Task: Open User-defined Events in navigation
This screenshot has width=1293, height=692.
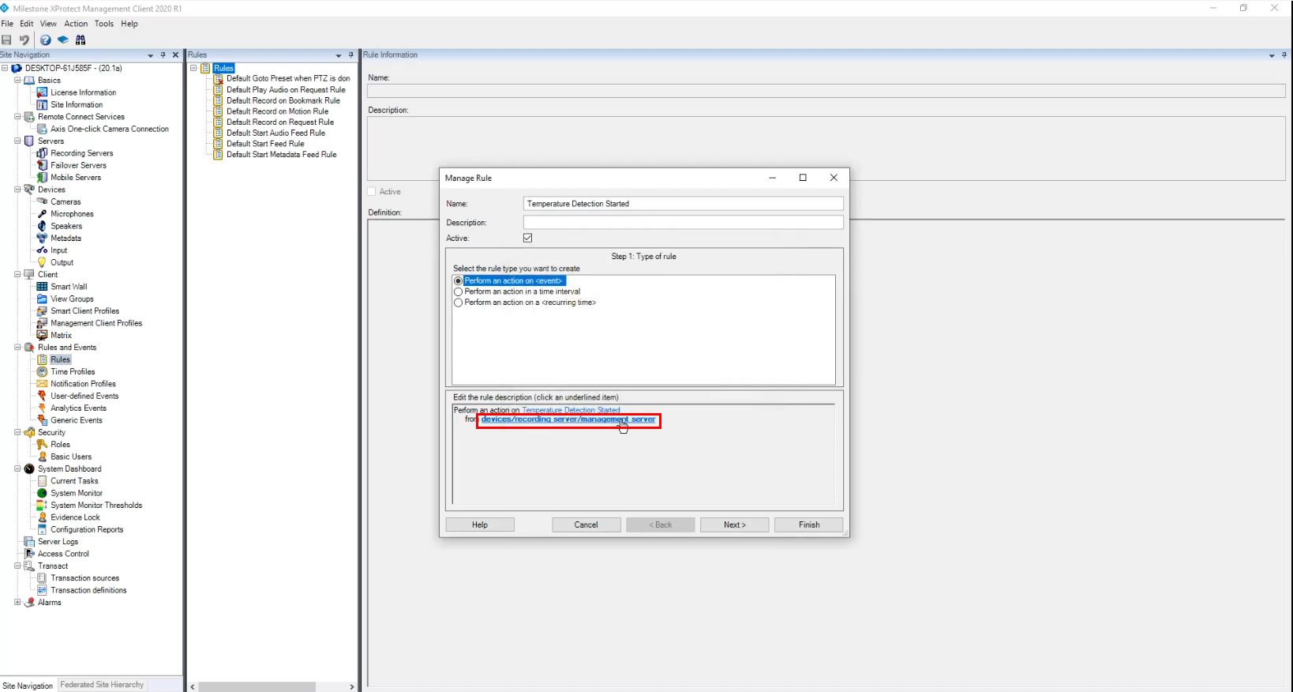Action: (84, 396)
